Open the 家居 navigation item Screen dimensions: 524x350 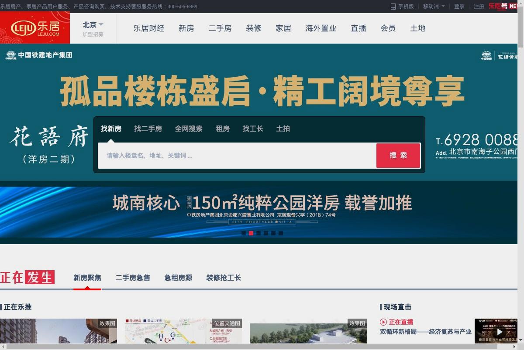(x=283, y=28)
